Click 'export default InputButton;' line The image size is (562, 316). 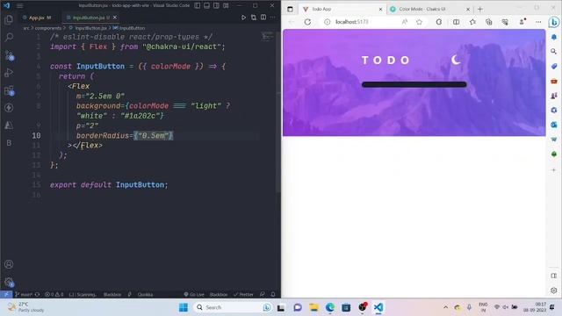click(109, 185)
